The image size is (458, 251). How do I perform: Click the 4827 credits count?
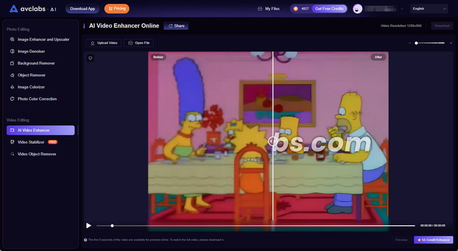(x=305, y=9)
